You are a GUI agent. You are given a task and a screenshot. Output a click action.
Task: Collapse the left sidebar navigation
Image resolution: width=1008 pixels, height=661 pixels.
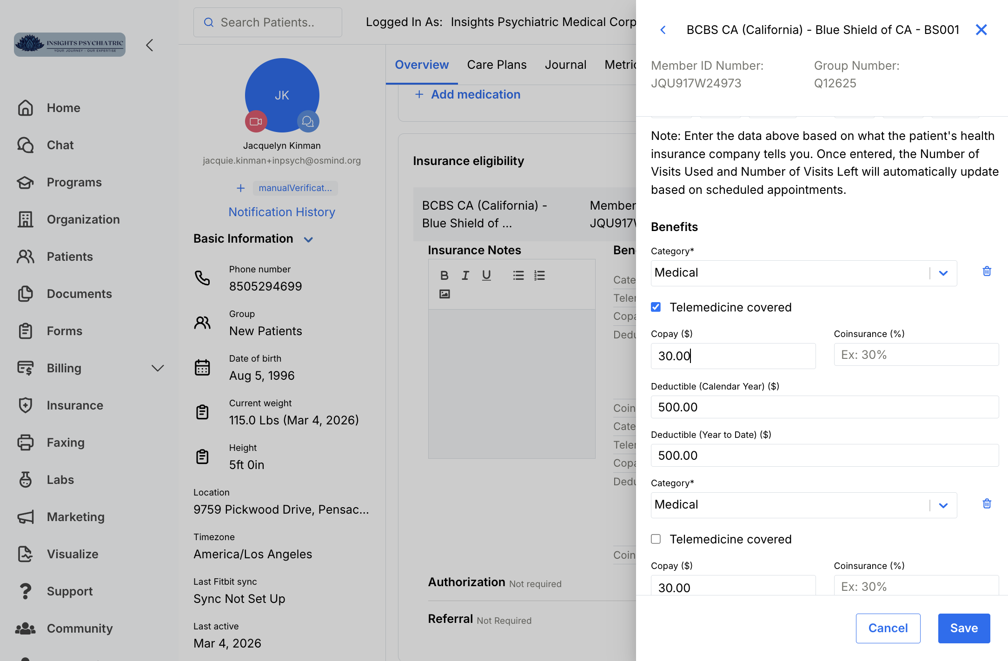[149, 45]
